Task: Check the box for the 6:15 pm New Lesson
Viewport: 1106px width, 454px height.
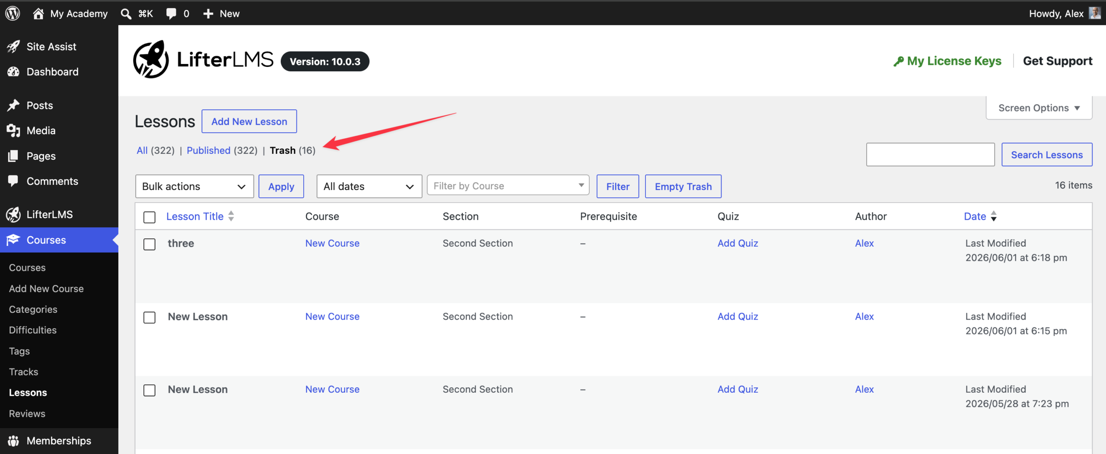Action: (x=149, y=317)
